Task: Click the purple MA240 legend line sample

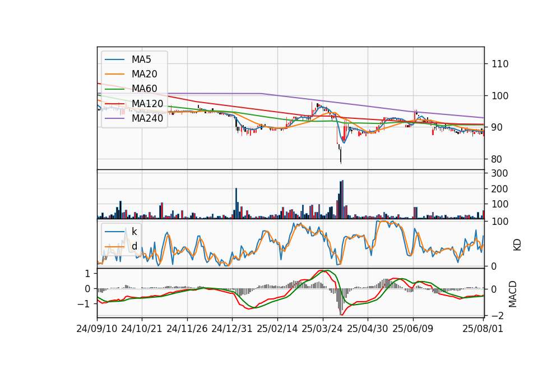Action: pyautogui.click(x=114, y=118)
